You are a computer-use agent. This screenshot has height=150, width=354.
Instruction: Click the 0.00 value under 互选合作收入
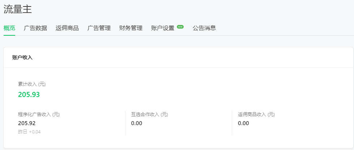click(137, 123)
